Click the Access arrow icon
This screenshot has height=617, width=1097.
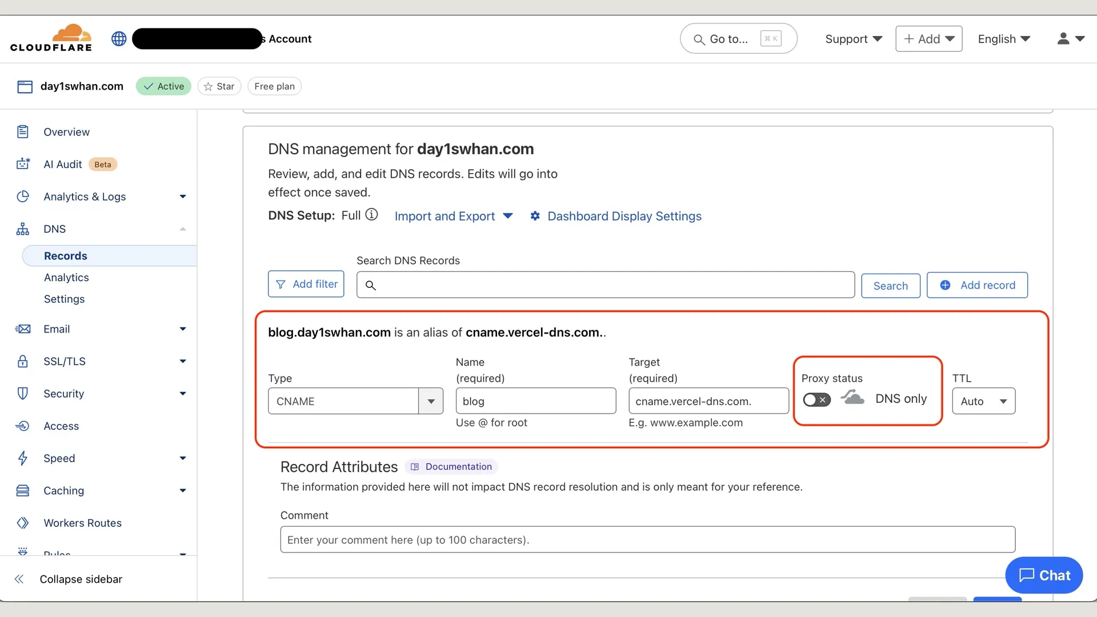(23, 426)
